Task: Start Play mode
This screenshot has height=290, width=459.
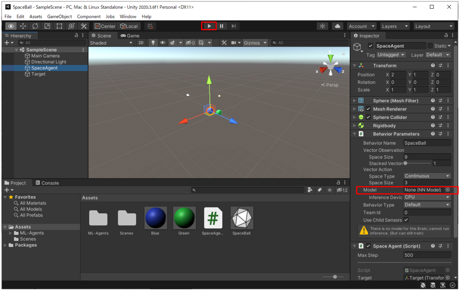Action: 209,26
